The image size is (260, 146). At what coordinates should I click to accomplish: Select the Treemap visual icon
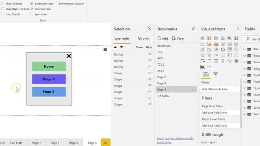tap(230, 49)
